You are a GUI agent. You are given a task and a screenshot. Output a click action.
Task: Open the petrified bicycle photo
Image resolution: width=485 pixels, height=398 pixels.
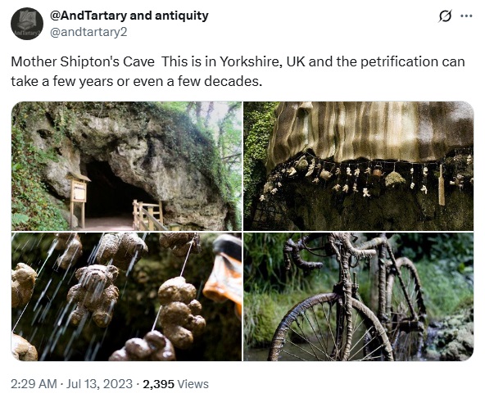(x=359, y=297)
